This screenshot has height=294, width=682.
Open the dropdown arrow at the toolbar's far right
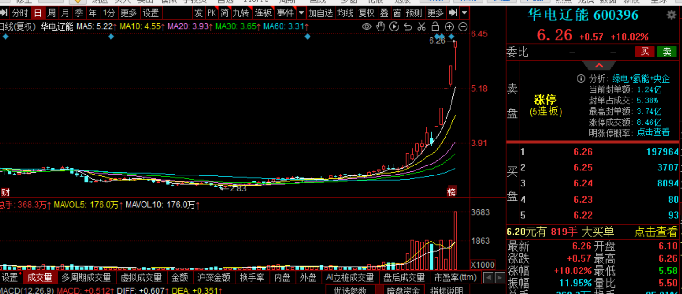pyautogui.click(x=464, y=13)
